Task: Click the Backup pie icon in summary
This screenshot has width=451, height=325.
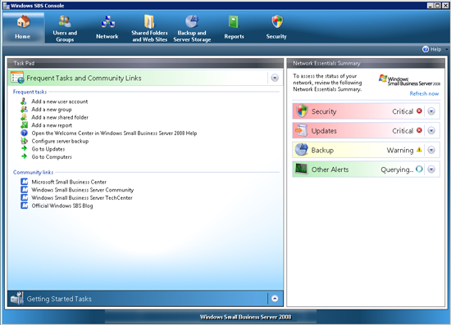Action: (x=302, y=150)
